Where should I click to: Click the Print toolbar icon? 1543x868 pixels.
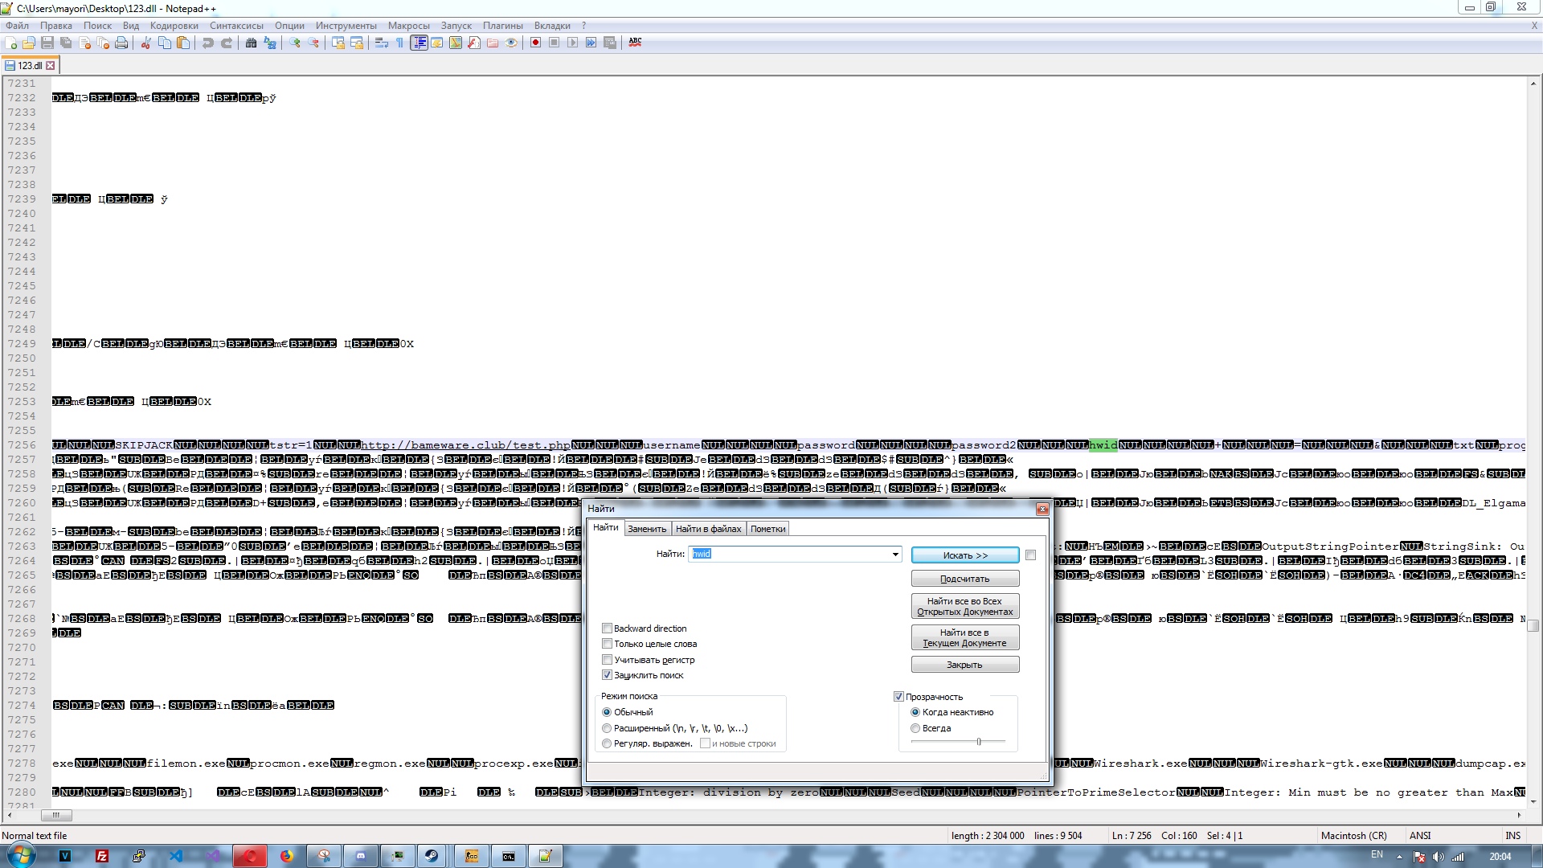click(121, 43)
